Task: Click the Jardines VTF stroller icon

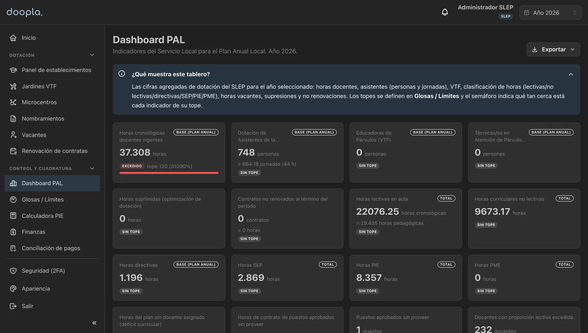Action: pyautogui.click(x=13, y=86)
